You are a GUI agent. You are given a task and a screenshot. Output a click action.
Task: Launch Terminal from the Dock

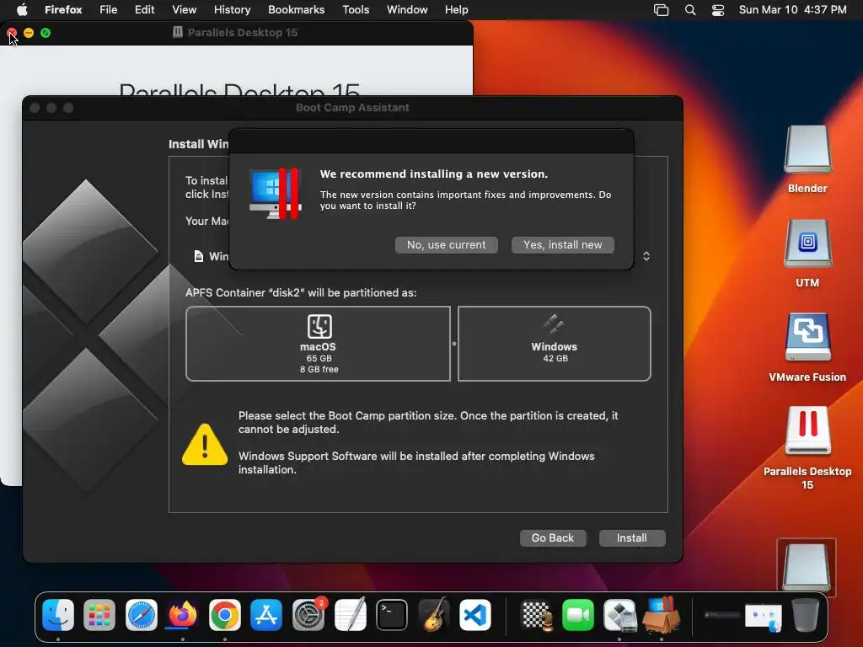392,614
